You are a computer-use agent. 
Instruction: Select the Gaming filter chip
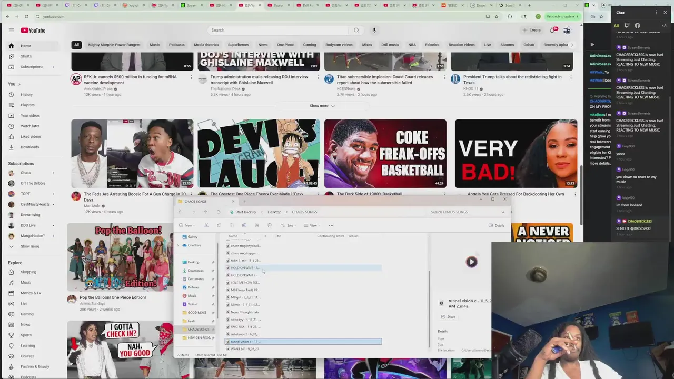click(310, 45)
